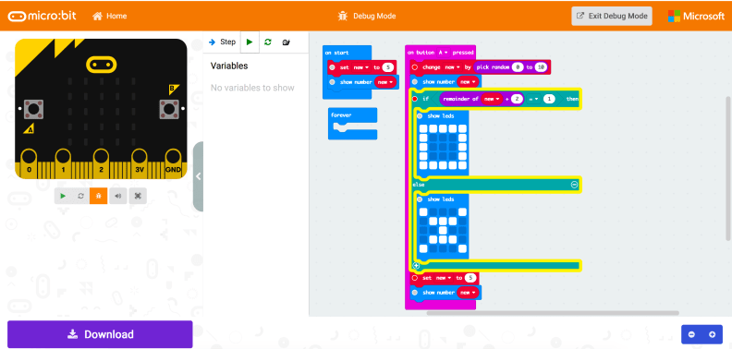Viewport: 732px width, 349px height.
Task: Select the 'else' label of if block
Action: coord(419,185)
